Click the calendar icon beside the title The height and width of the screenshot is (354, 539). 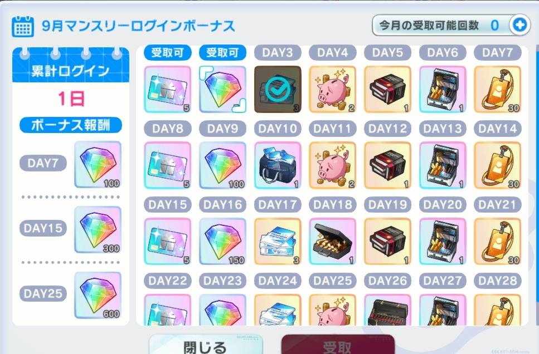click(23, 26)
